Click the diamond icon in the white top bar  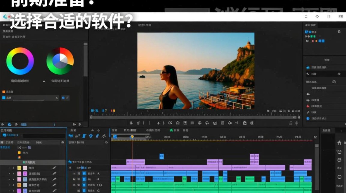pyautogui.click(x=317, y=16)
